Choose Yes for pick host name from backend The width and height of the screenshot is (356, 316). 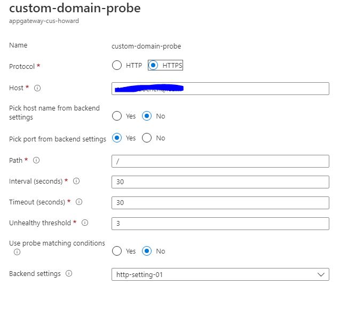117,116
